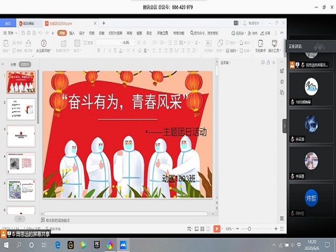Image resolution: width=336 pixels, height=252 pixels.
Task: Click the slide layout icon
Action: tap(77, 43)
